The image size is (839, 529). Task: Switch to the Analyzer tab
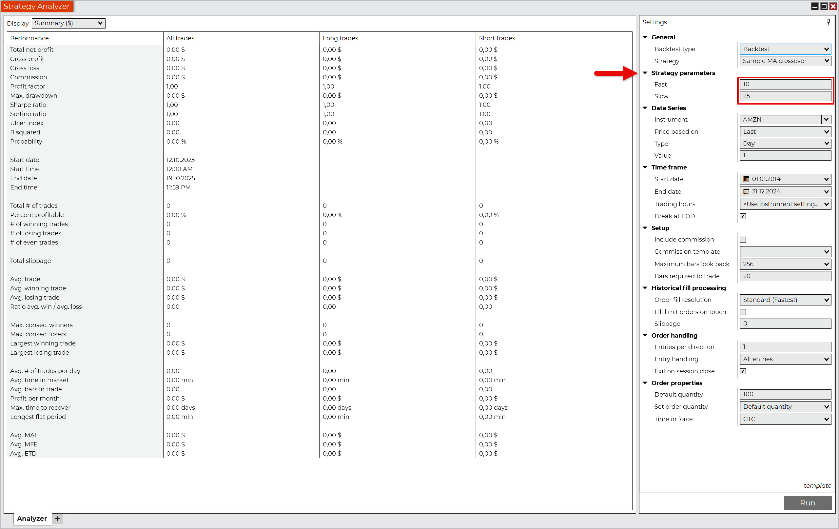(x=32, y=519)
